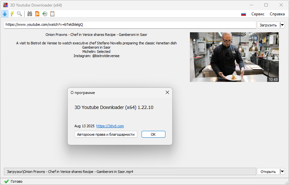This screenshot has height=185, width=289.
Task: Click the 3D Youtube Downloader title bar icon
Action: [x=5, y=5]
